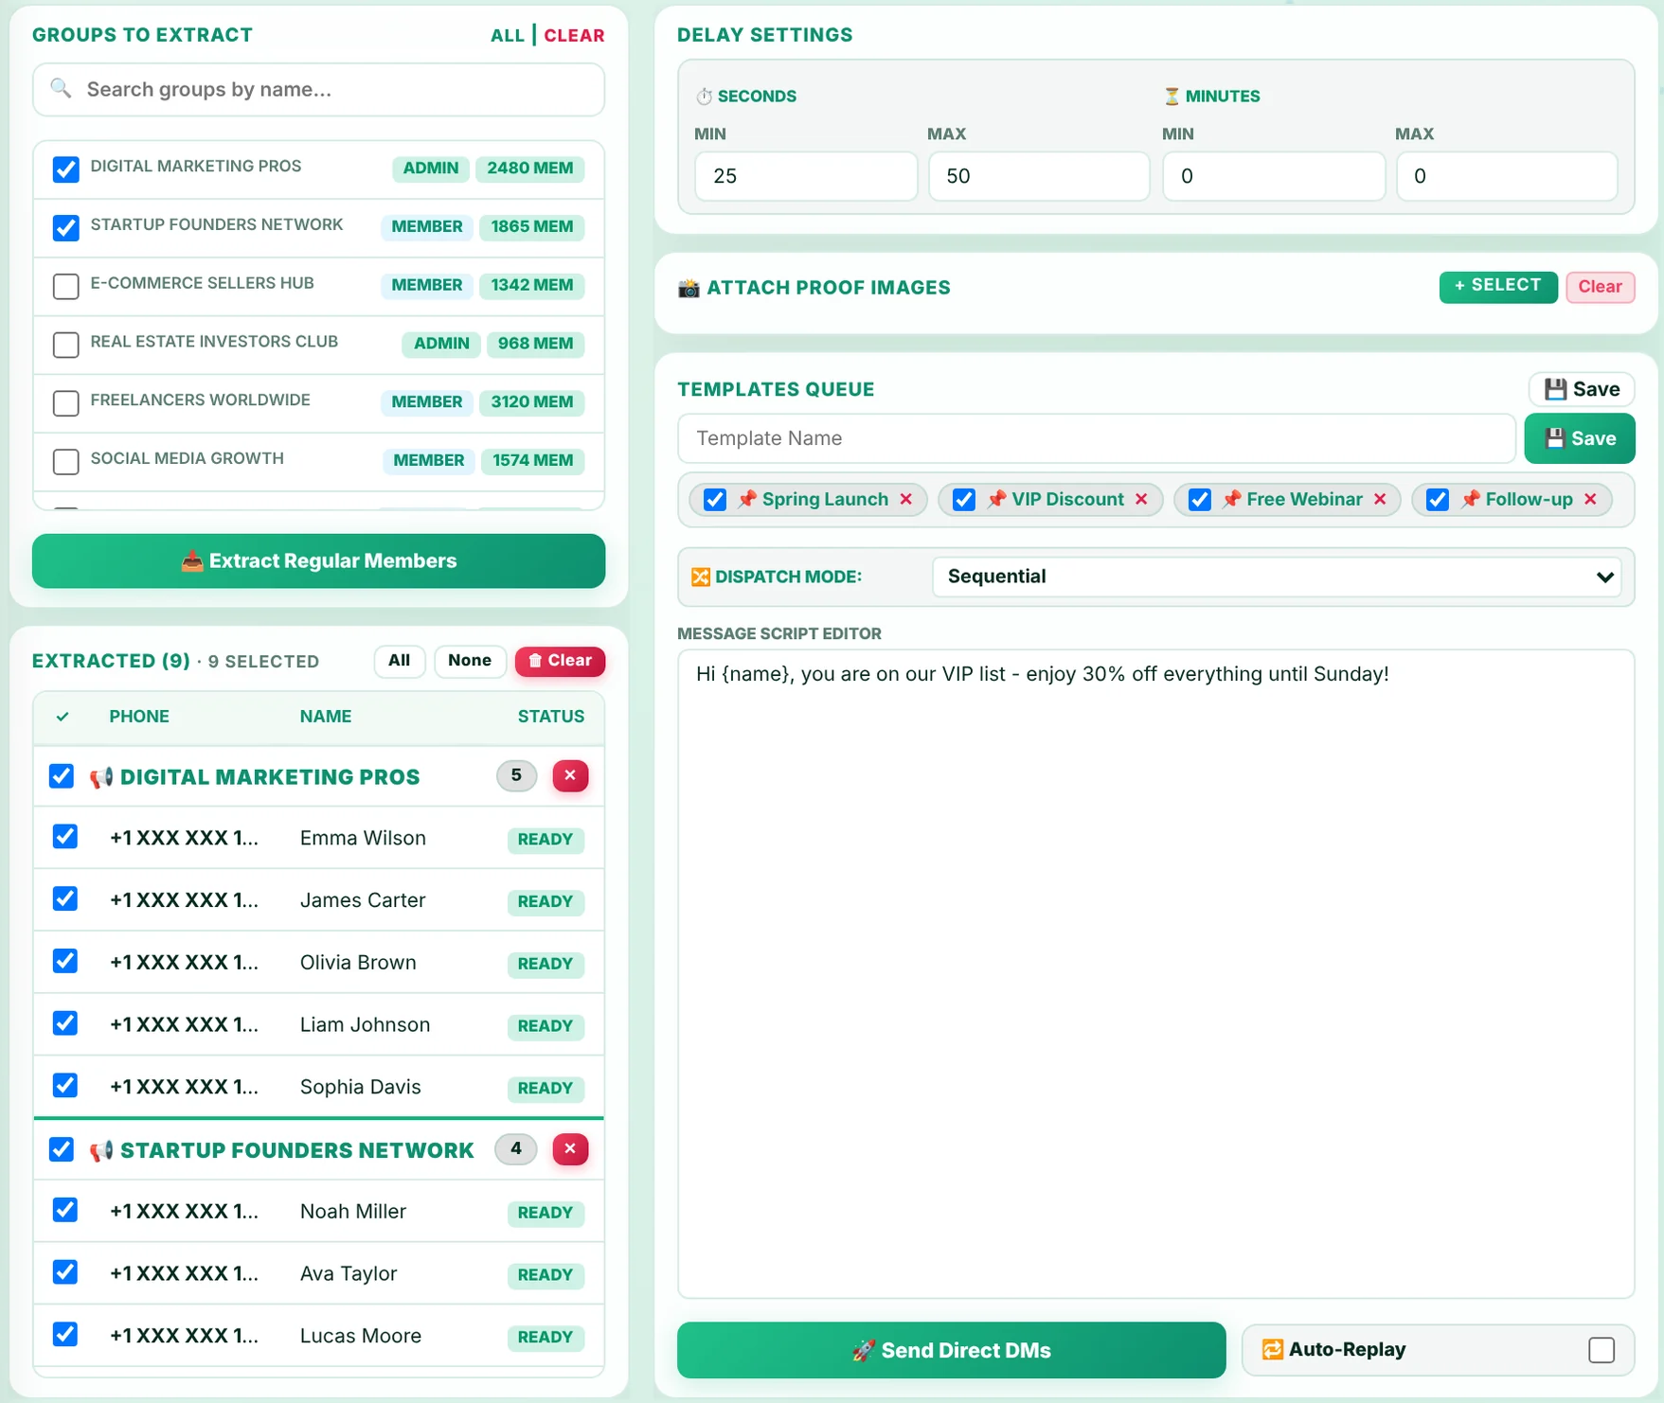Uncheck the Digital Marketing Pros group checkbox

[x=65, y=169]
